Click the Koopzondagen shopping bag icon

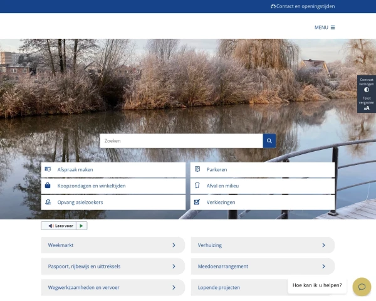coord(48,186)
